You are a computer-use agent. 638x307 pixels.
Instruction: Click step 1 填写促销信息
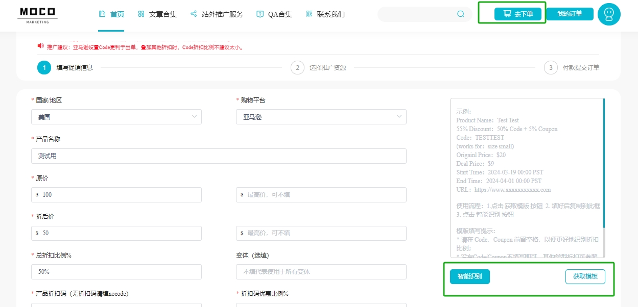click(65, 67)
